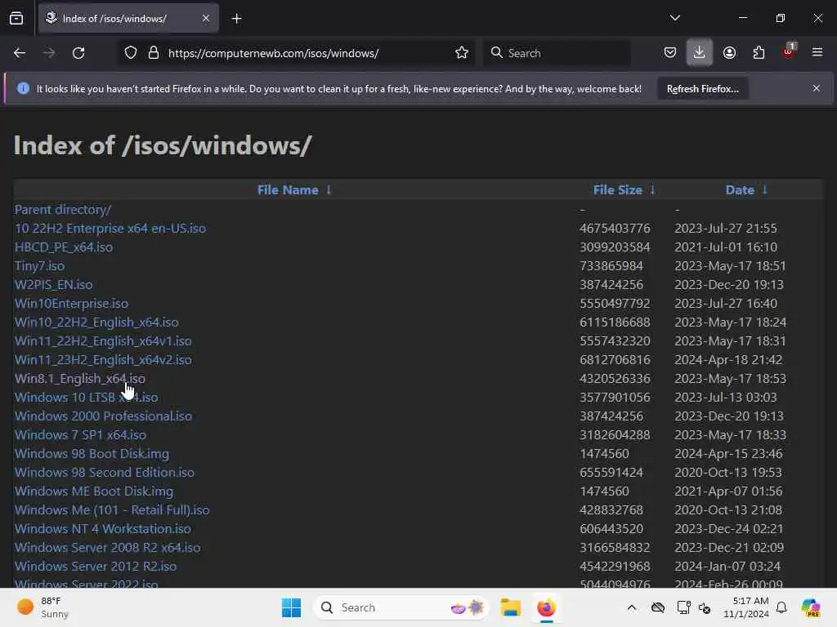Image resolution: width=837 pixels, height=627 pixels.
Task: Open the uBlock Origin extension icon
Action: click(x=789, y=51)
